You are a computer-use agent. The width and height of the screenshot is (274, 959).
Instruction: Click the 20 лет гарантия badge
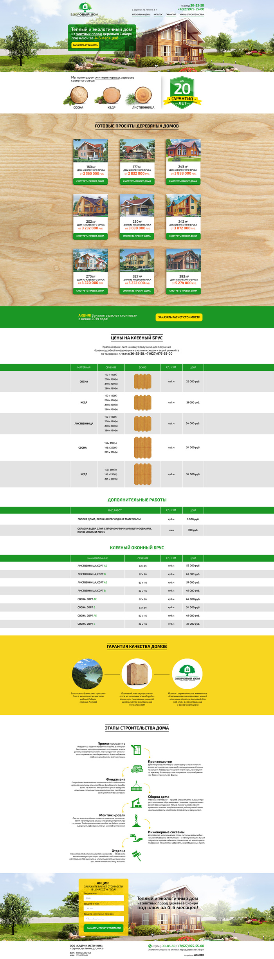coord(182,92)
